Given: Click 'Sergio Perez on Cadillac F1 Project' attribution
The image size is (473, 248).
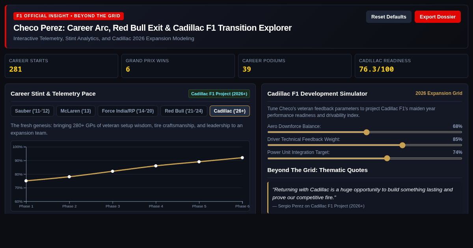Looking at the screenshot, I should point(318,206).
